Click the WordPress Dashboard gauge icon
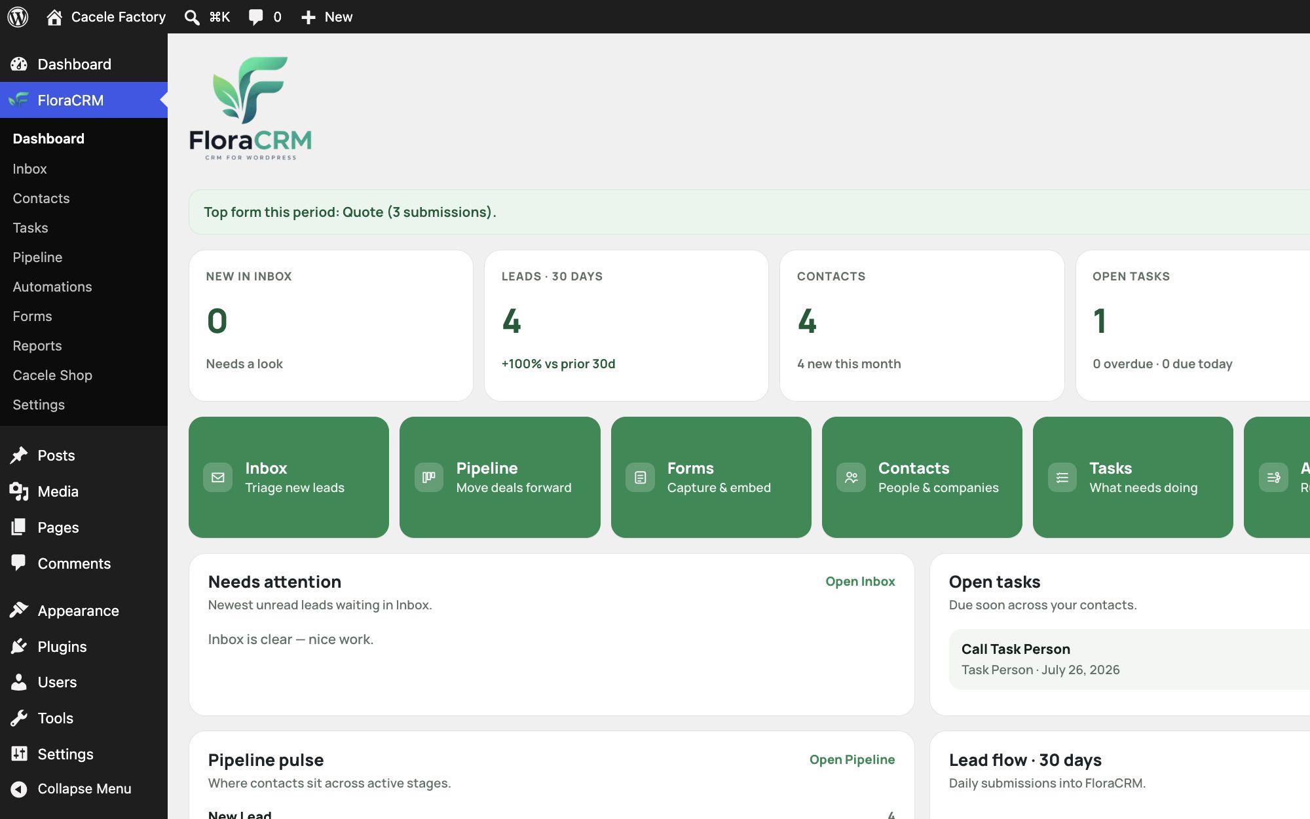Viewport: 1310px width, 819px height. [x=19, y=64]
